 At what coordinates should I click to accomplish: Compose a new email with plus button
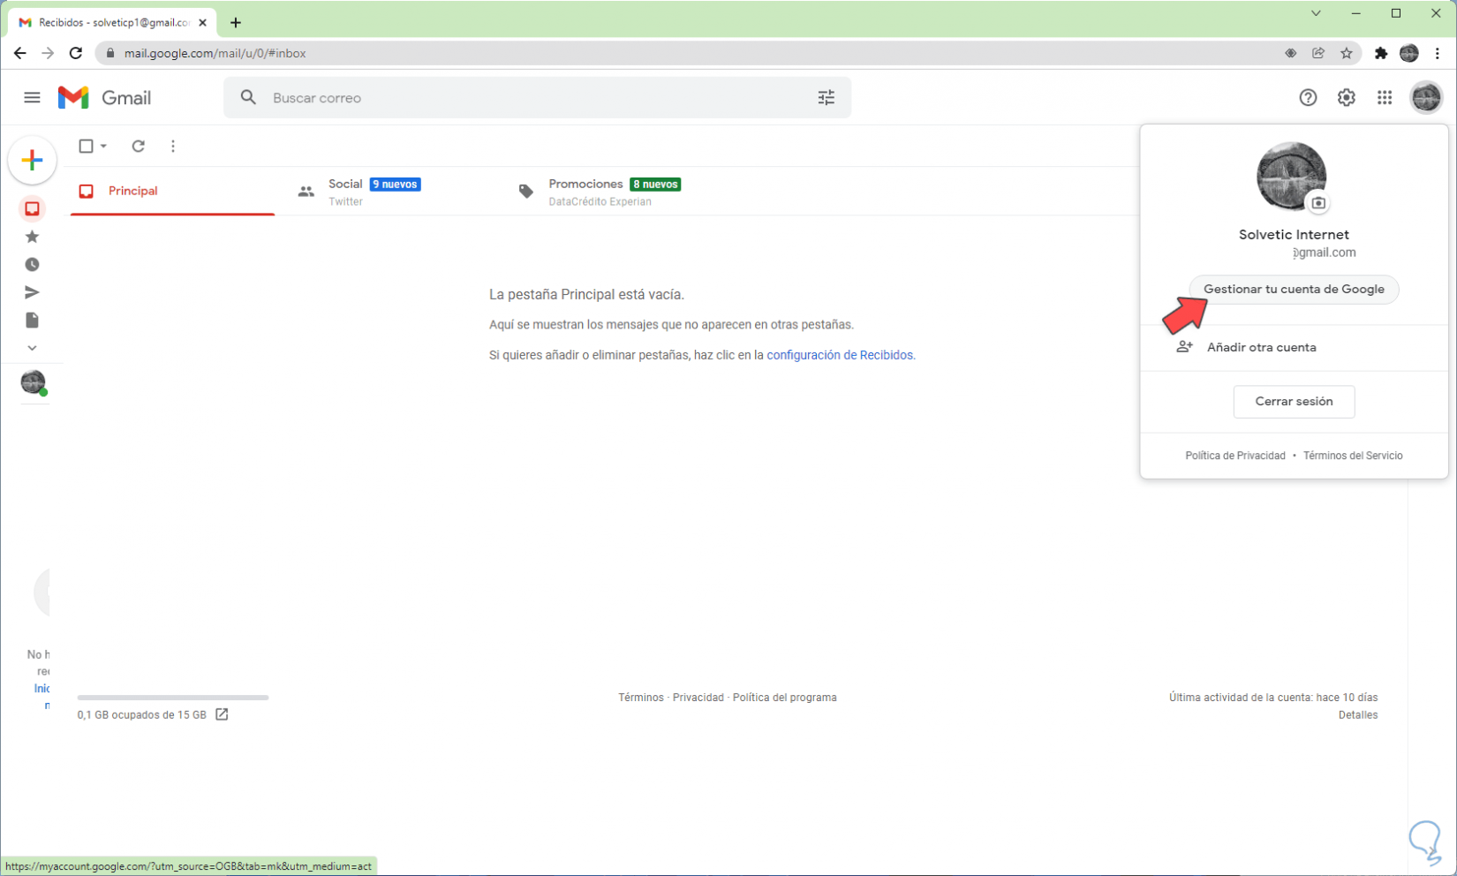(32, 160)
